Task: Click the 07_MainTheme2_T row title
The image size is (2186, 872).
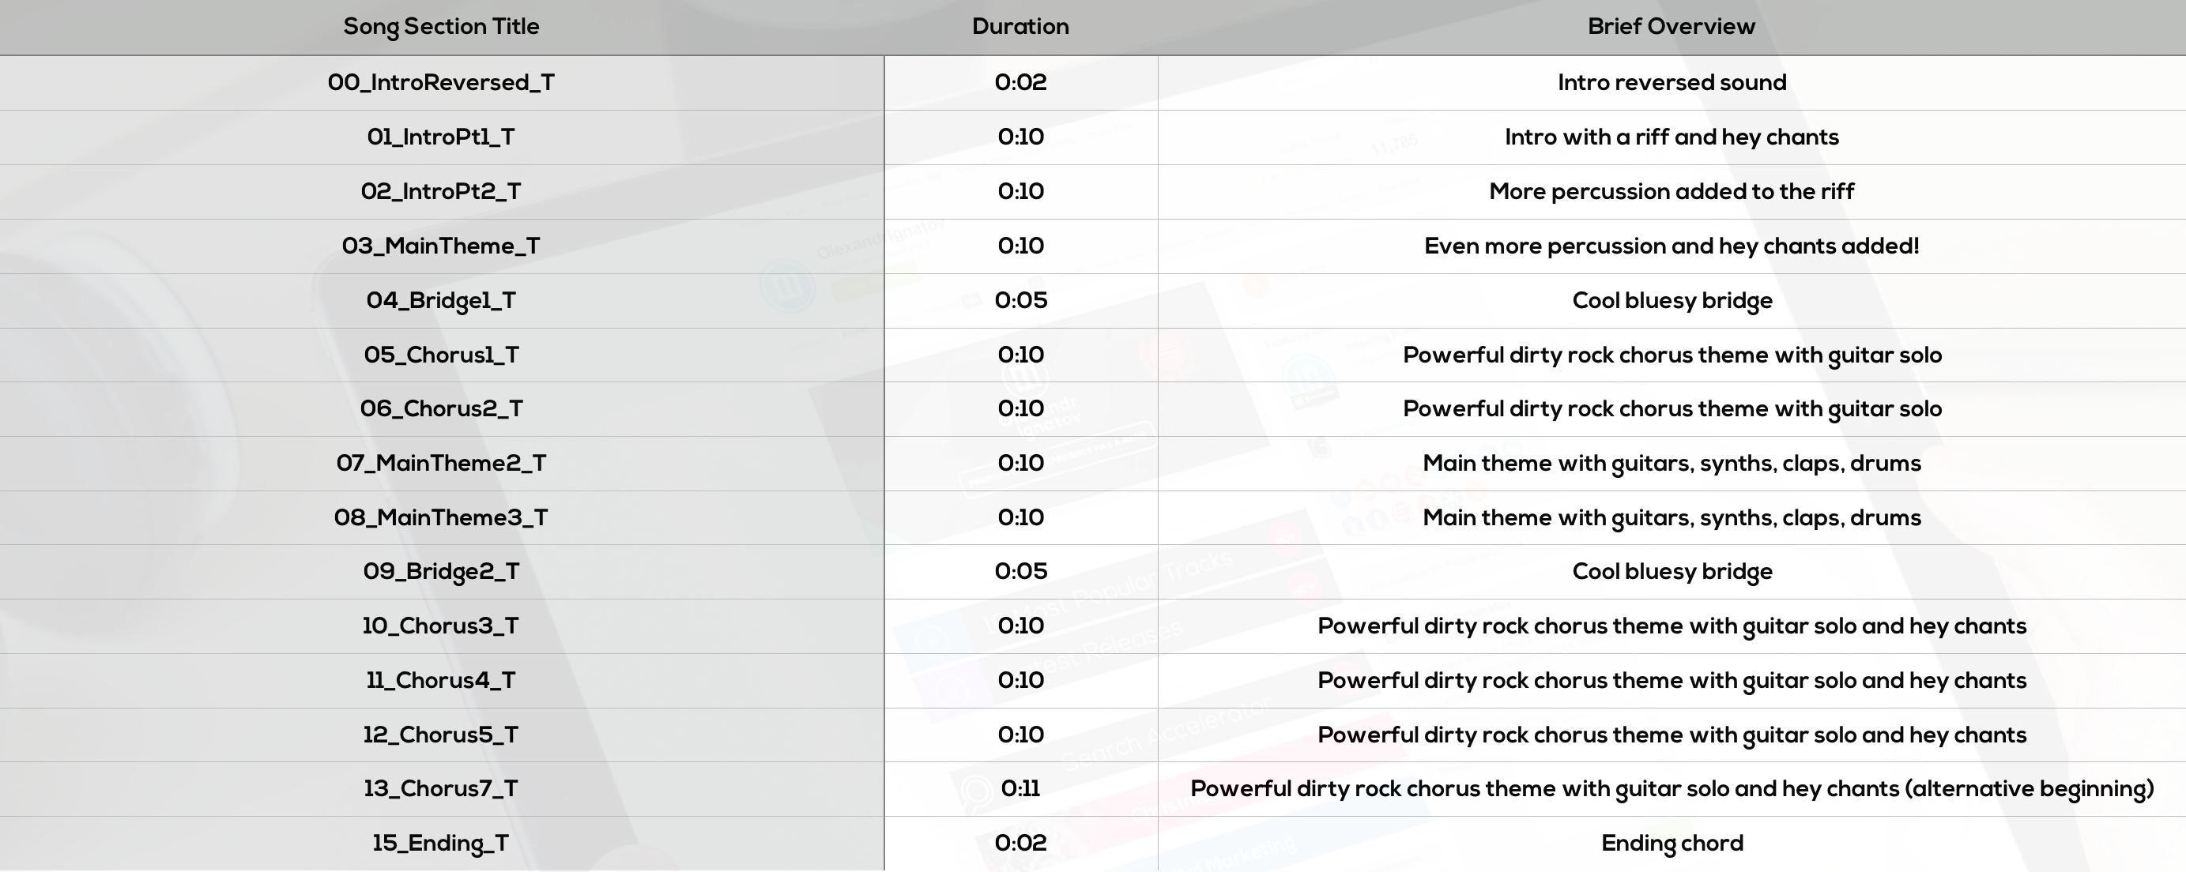Action: pyautogui.click(x=440, y=463)
